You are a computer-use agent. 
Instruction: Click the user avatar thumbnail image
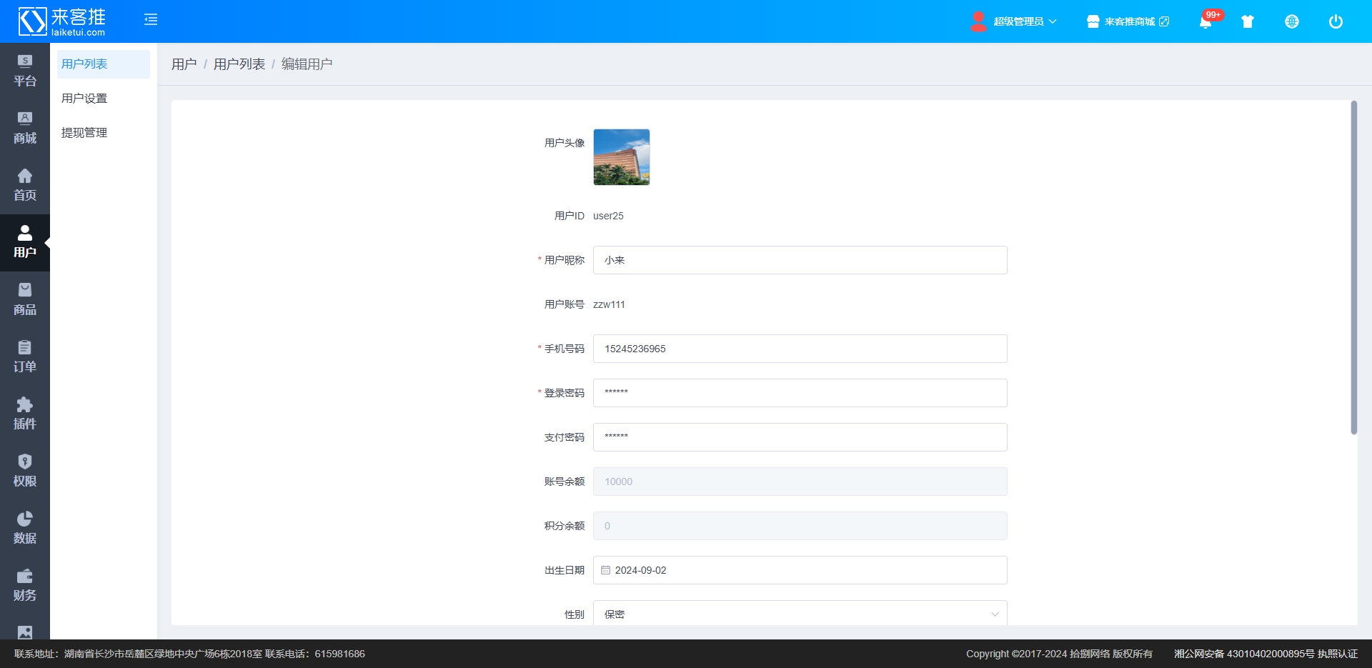pos(622,157)
